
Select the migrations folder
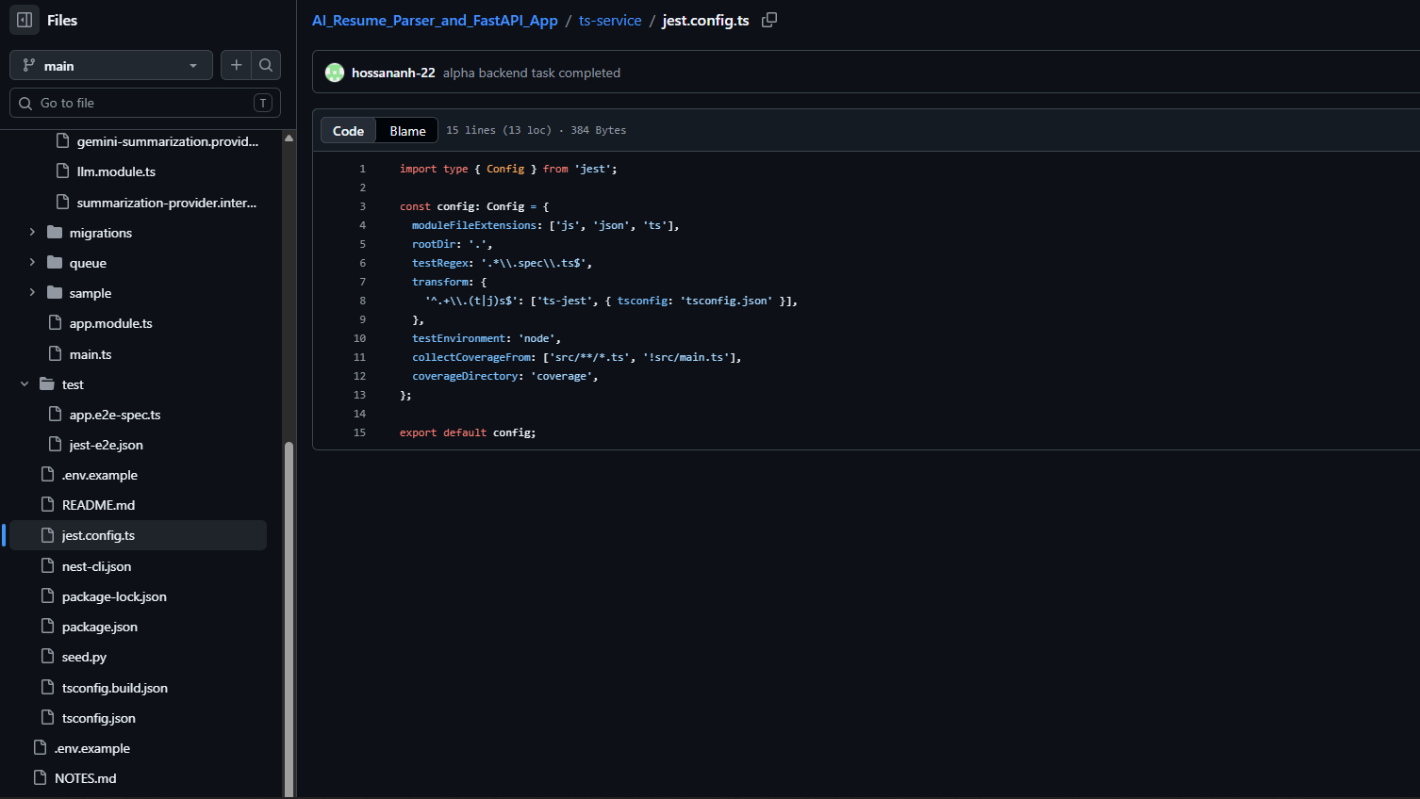(101, 233)
